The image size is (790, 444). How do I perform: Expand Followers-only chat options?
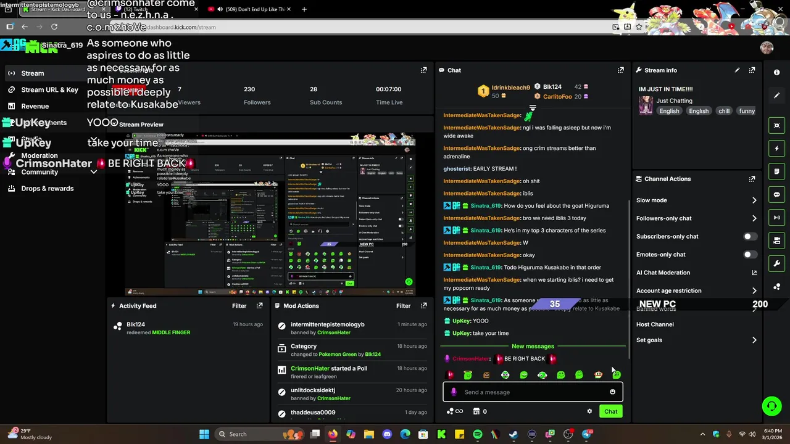754,218
